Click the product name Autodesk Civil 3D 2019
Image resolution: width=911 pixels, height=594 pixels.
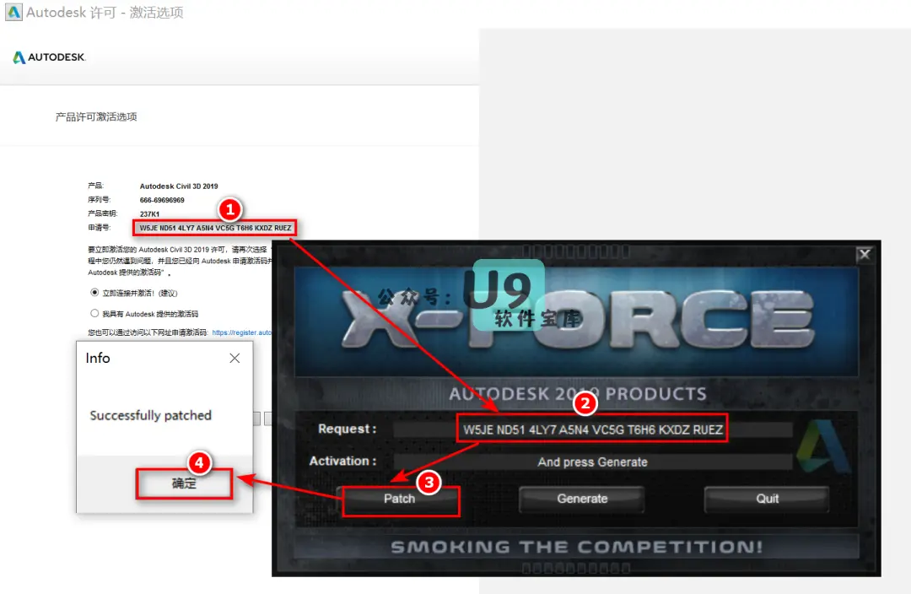[x=179, y=186]
